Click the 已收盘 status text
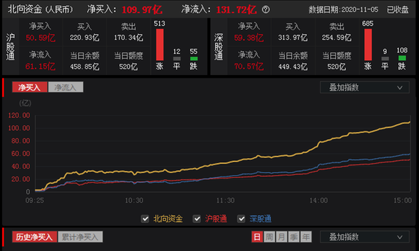Image resolution: width=419 pixels, height=251 pixels. pos(397,10)
